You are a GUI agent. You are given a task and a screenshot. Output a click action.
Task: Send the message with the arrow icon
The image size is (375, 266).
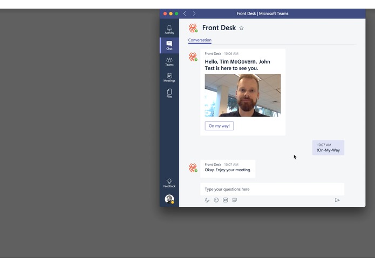337,200
